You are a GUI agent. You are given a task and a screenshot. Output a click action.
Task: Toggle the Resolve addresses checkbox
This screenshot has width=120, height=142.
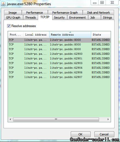(9, 26)
